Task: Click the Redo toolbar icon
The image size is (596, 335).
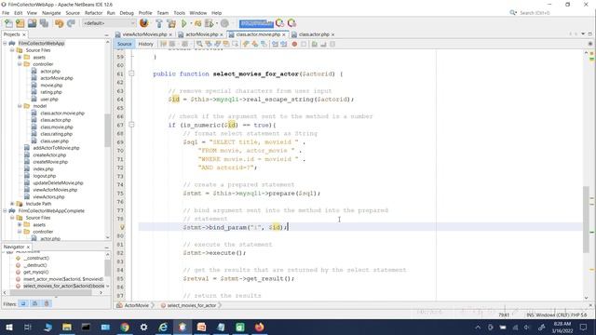Action: coord(71,23)
